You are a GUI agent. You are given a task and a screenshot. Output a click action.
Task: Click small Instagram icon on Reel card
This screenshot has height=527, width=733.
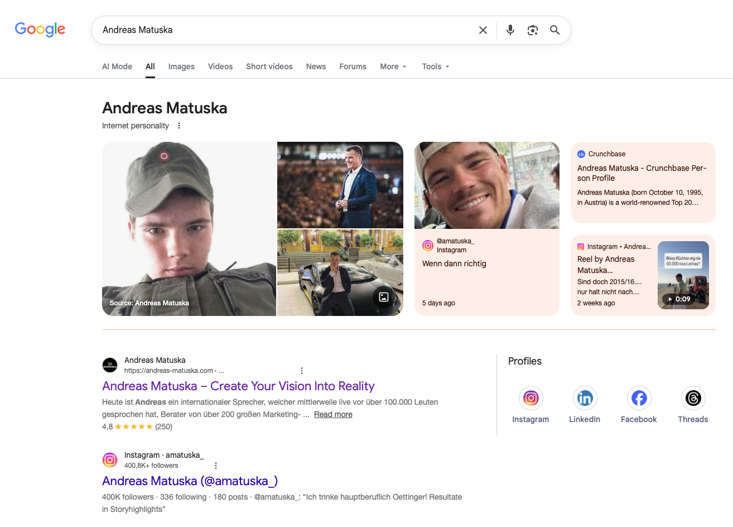pyautogui.click(x=581, y=247)
